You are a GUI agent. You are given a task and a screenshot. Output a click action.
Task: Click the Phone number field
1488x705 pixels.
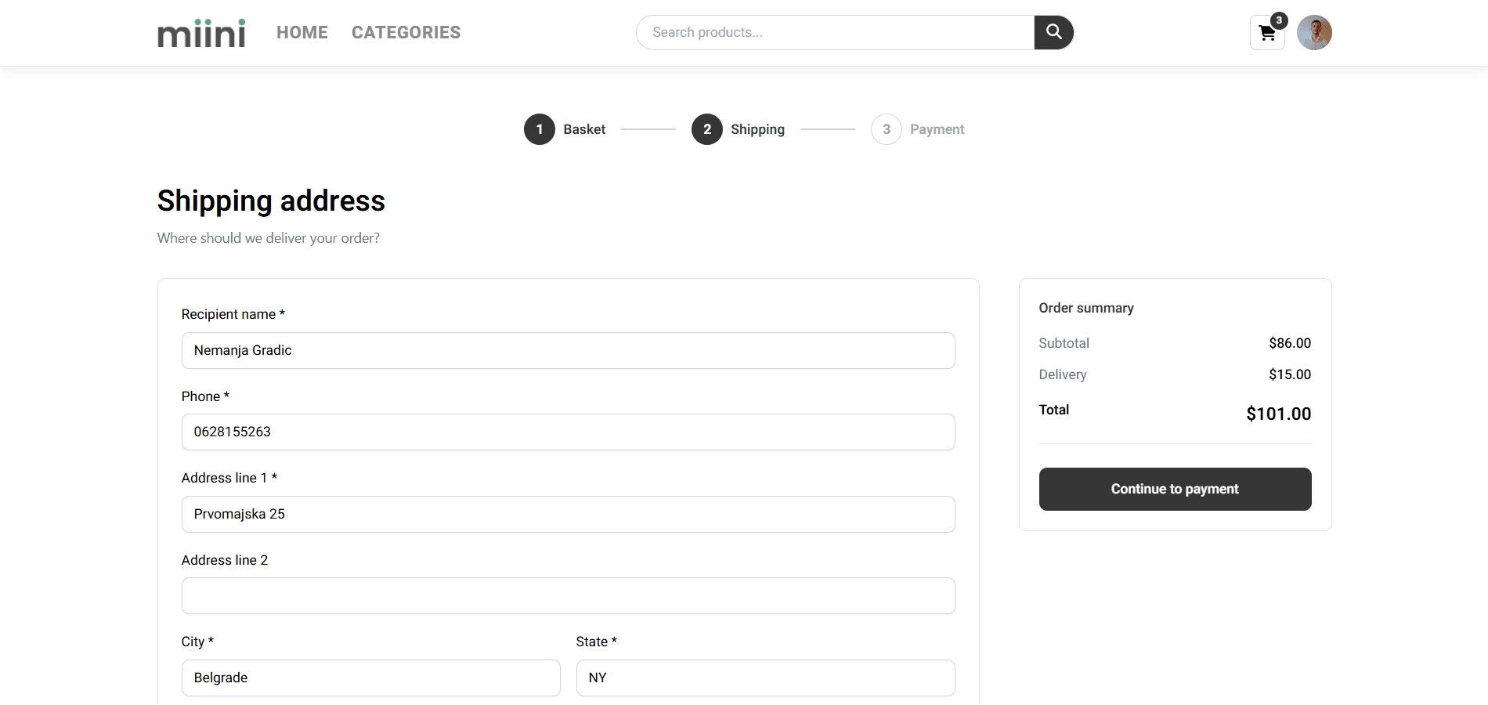click(x=569, y=432)
